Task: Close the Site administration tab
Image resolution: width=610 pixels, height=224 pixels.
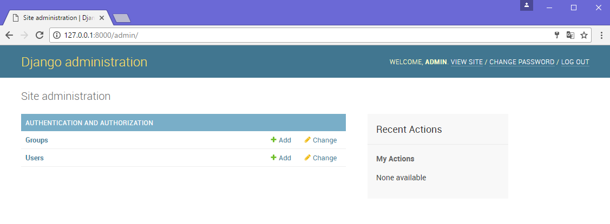Action: click(102, 18)
